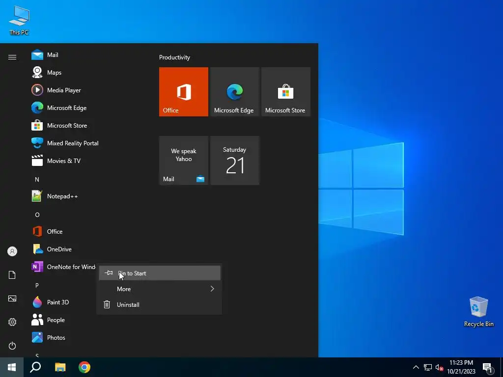Open the Mail live tile

point(184,161)
